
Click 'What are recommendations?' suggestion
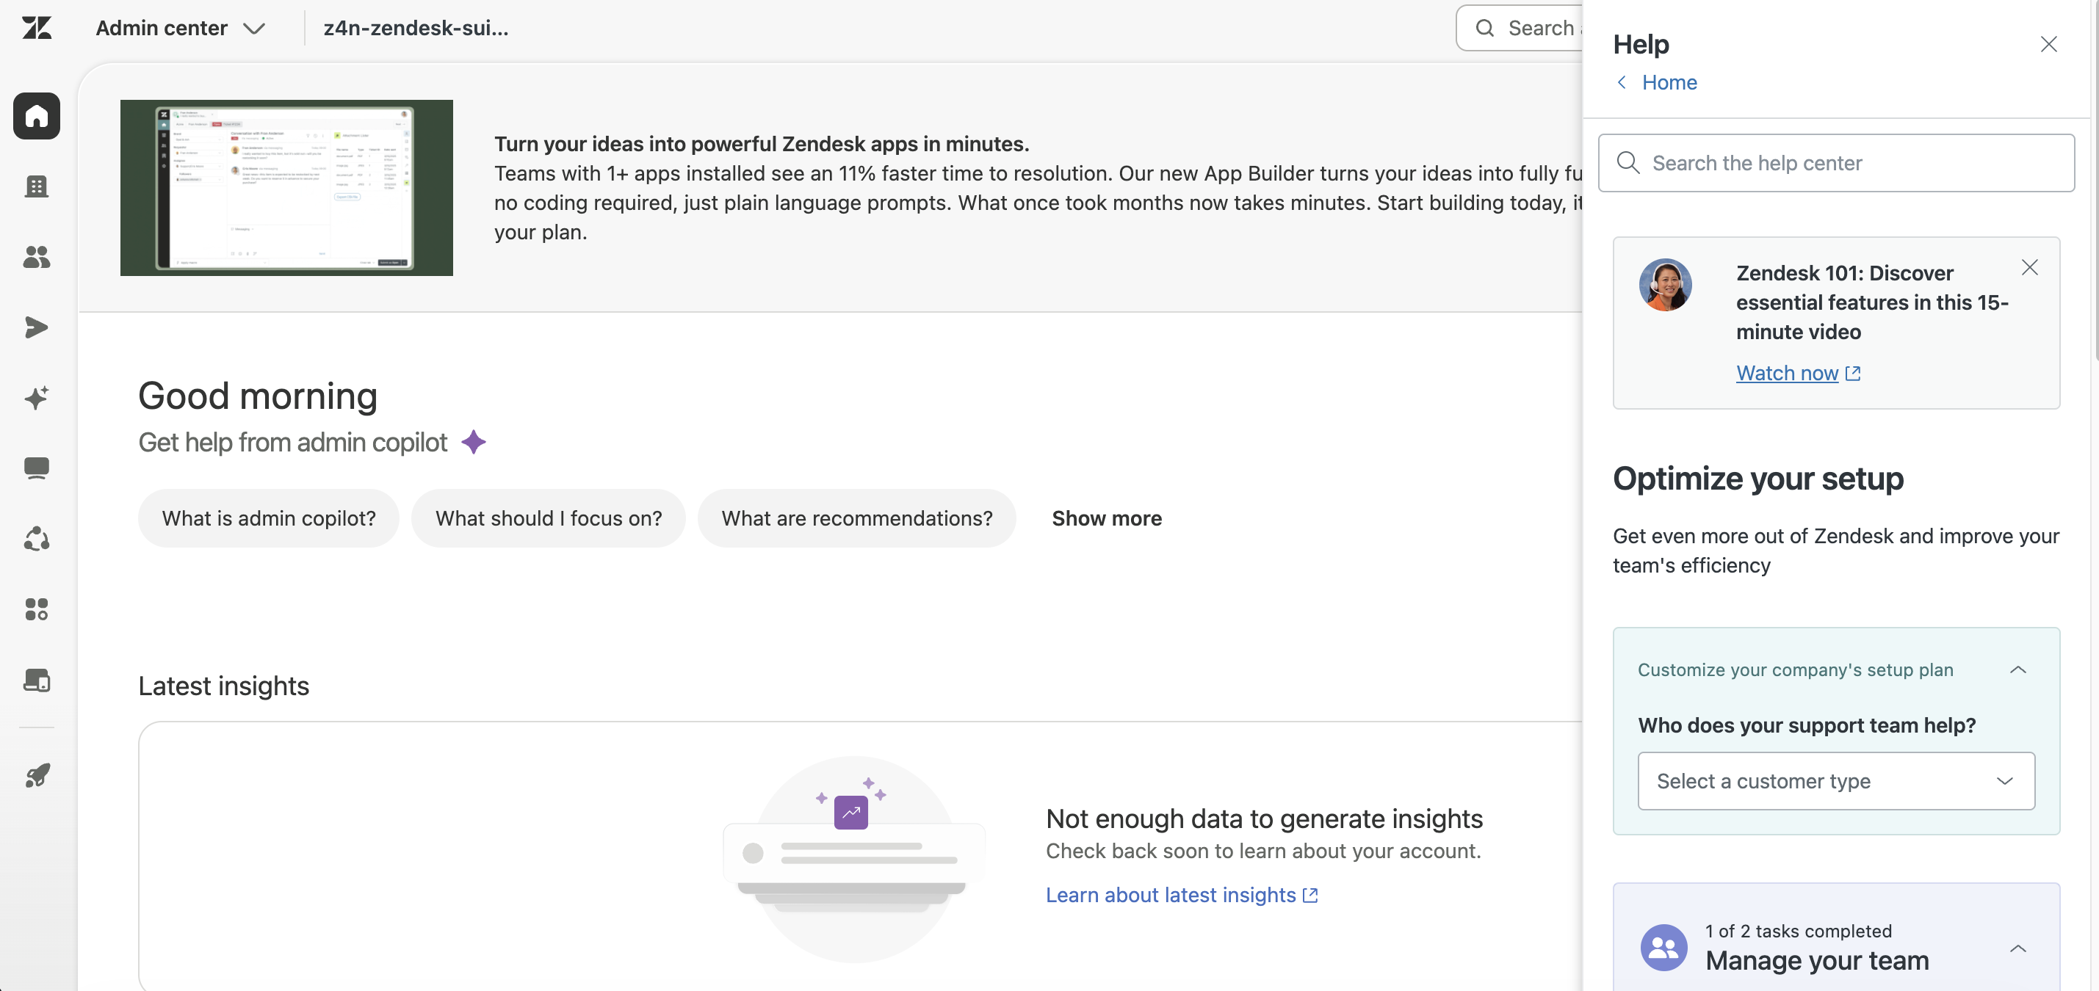click(x=856, y=518)
